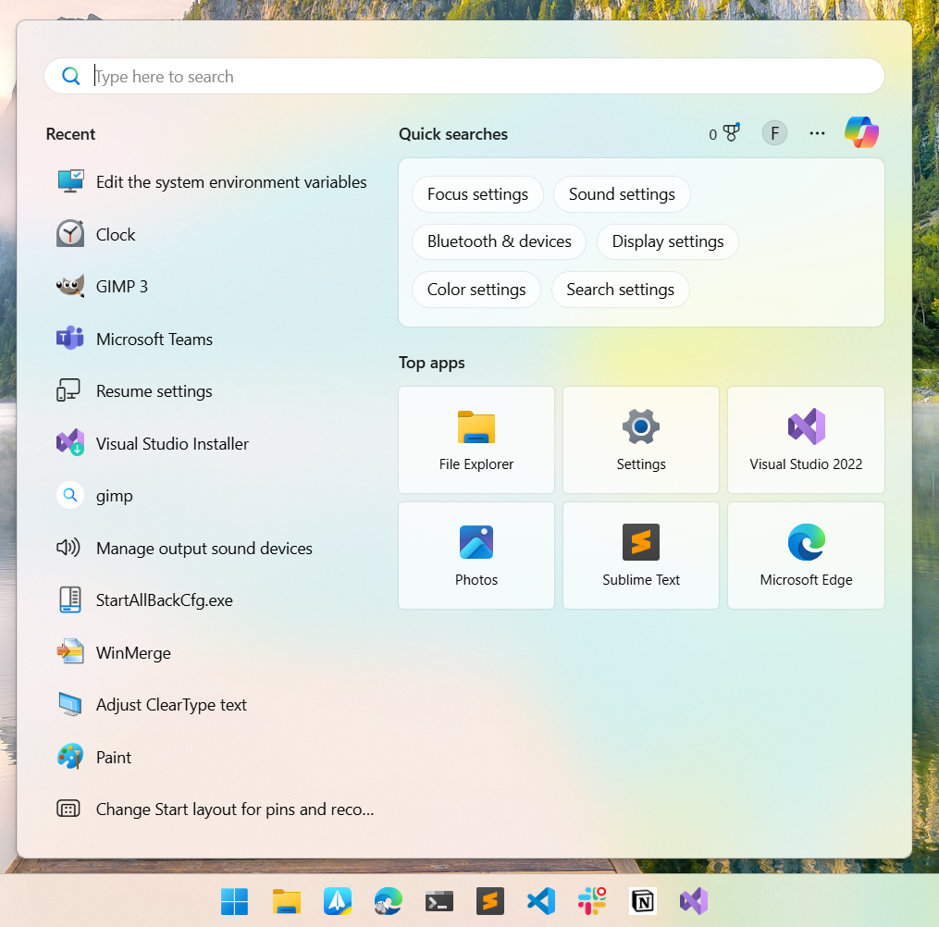This screenshot has width=939, height=927.
Task: Click the Slack icon in taskbar
Action: (x=591, y=901)
